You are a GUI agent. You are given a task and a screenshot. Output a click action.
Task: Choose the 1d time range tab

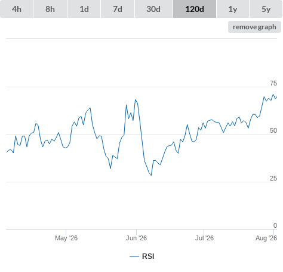tap(84, 9)
